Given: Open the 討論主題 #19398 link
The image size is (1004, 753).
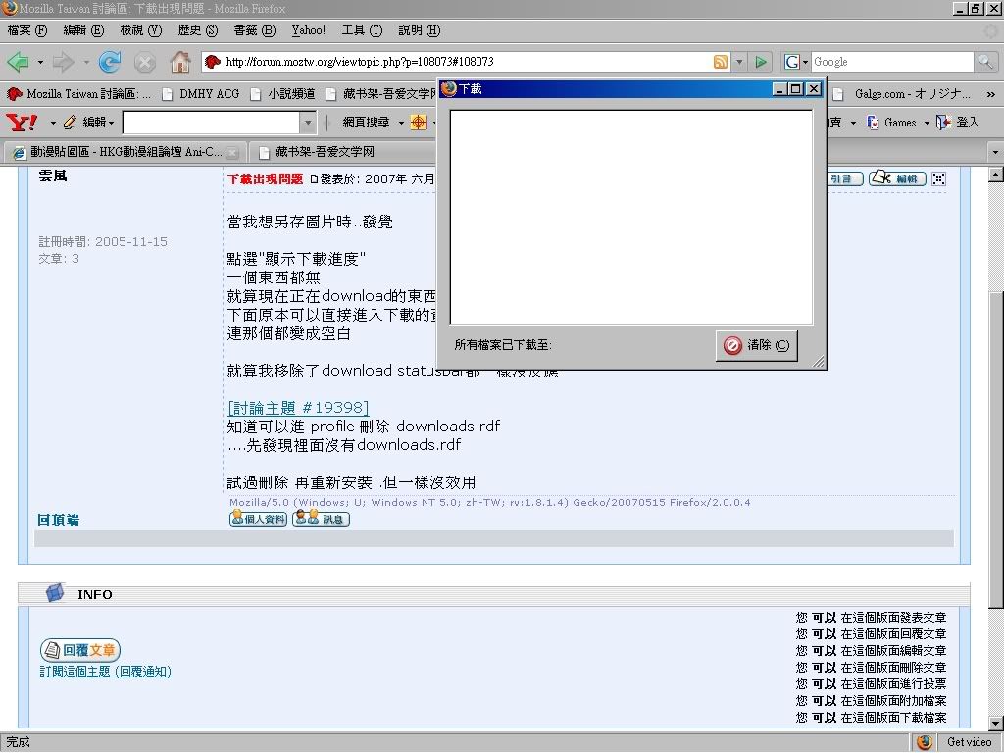Looking at the screenshot, I should pos(298,408).
